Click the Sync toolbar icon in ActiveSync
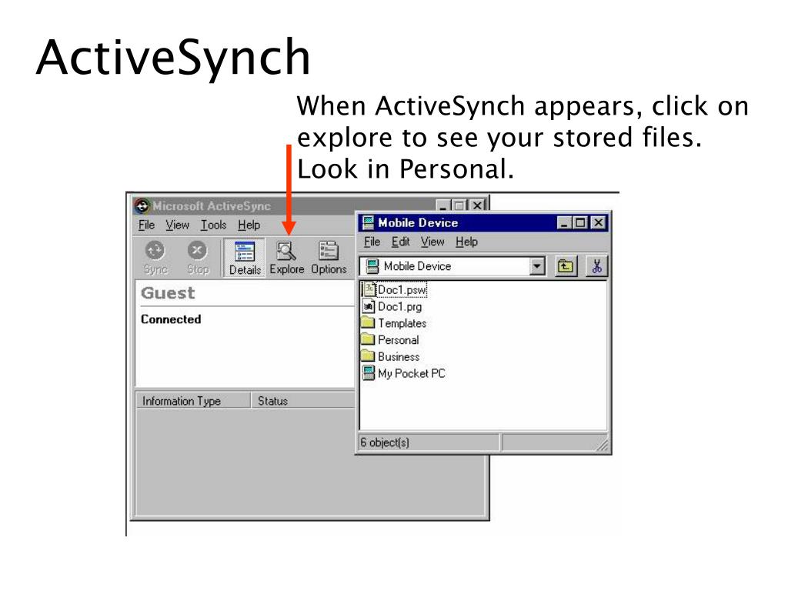 click(155, 258)
